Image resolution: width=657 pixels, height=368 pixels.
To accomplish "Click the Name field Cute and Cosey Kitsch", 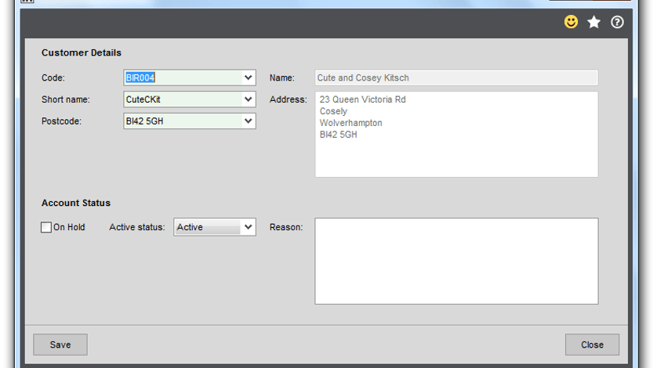I will [x=456, y=78].
